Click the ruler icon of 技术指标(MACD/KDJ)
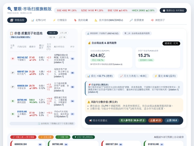194x146 pixels. coord(96,20)
